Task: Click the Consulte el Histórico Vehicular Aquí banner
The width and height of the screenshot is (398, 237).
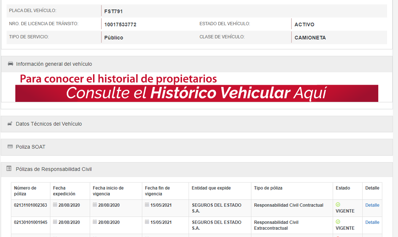Action: pyautogui.click(x=196, y=93)
